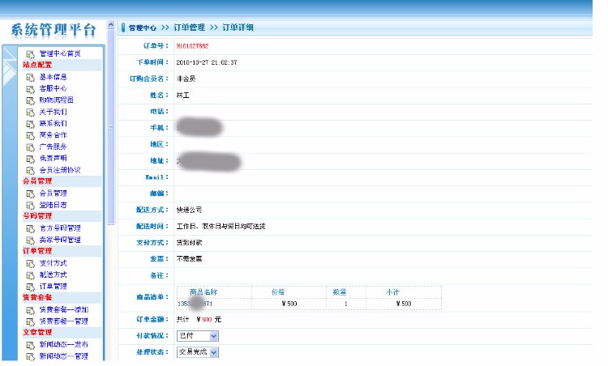The width and height of the screenshot is (608, 366).
Task: Click the order time 2010-10-27 21:02:37
Action: [207, 62]
